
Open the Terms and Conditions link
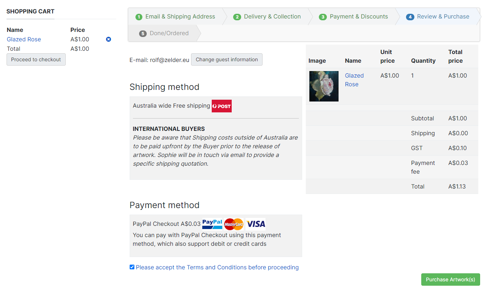[x=217, y=267]
